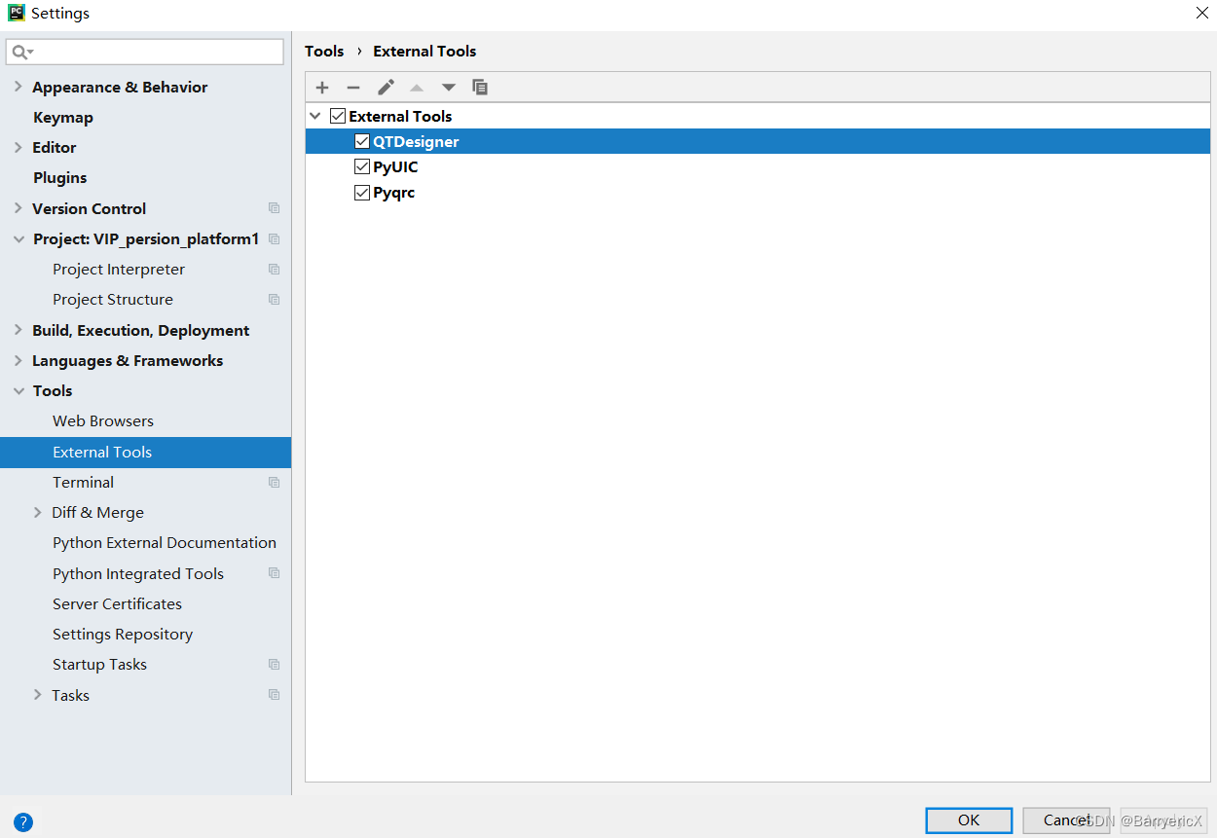The width and height of the screenshot is (1217, 838).
Task: Move tool up with up arrow icon
Action: point(417,88)
